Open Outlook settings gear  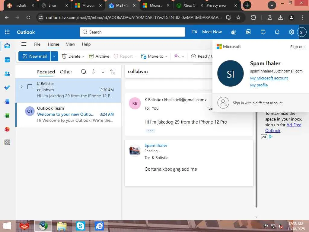point(291,32)
